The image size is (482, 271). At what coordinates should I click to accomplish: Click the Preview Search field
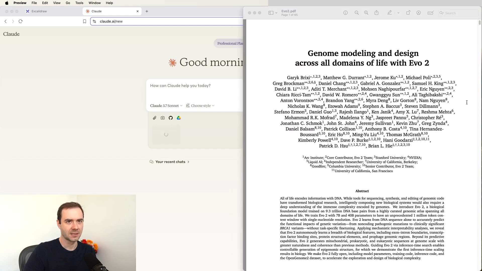[x=458, y=13]
